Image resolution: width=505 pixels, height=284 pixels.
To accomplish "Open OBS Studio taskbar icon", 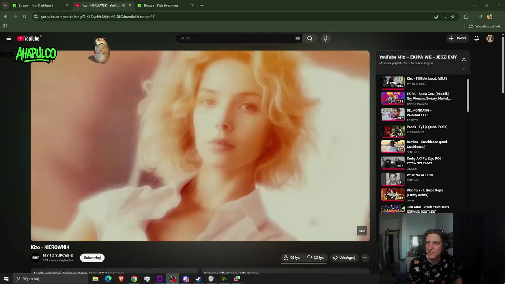I will 173,279.
